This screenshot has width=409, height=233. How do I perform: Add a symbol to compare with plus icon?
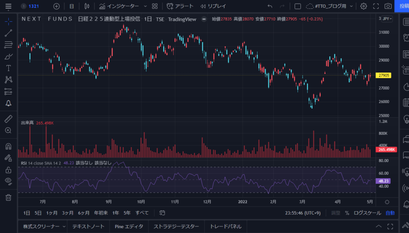tap(56, 6)
